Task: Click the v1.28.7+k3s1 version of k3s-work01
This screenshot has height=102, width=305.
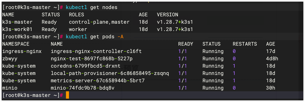Action: coord(175,29)
